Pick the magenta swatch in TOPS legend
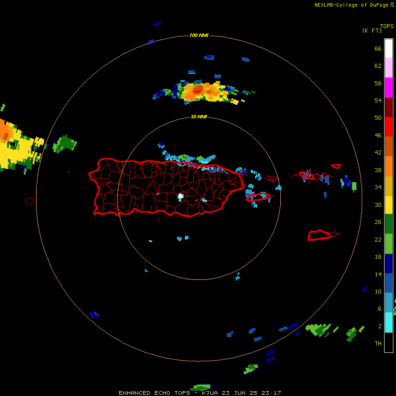Viewport: 396px width, 396px height. click(389, 88)
